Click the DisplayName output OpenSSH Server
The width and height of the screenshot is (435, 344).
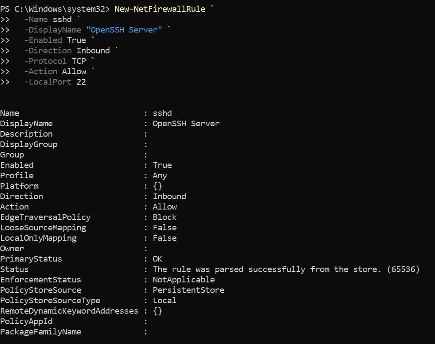click(186, 124)
